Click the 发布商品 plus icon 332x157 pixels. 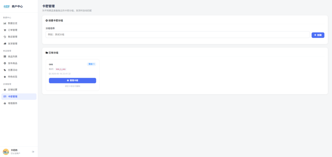(x=5, y=63)
